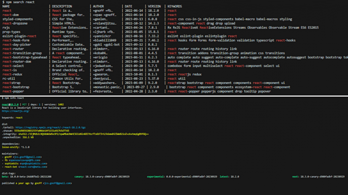This screenshot has width=348, height=195.
Task: Click version 7.46.2 in react-hook-form row
Action: (153, 40)
